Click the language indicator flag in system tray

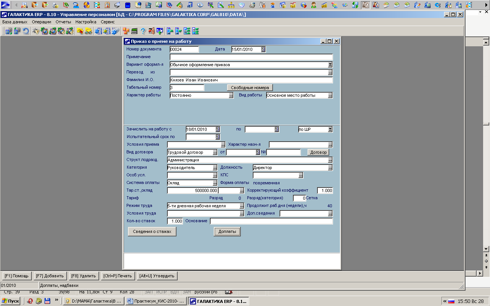click(451, 301)
